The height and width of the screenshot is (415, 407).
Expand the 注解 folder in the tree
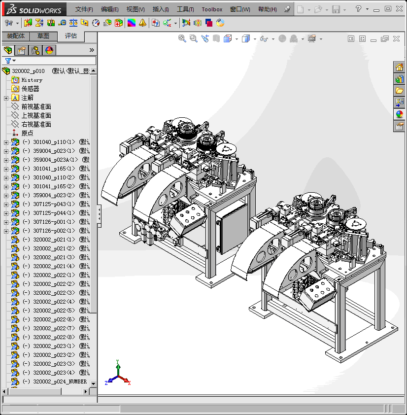click(6, 98)
